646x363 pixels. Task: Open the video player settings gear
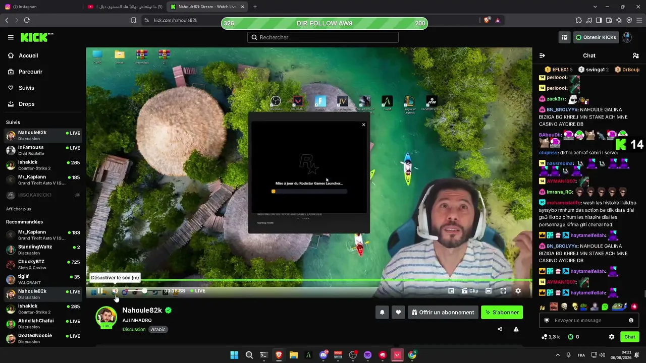tap(518, 291)
